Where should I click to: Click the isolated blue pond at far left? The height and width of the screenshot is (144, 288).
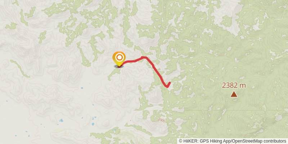point(6,101)
